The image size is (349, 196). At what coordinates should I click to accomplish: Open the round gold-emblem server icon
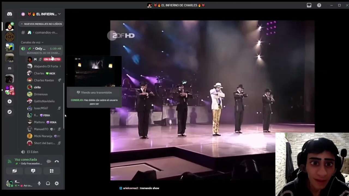pyautogui.click(x=10, y=37)
